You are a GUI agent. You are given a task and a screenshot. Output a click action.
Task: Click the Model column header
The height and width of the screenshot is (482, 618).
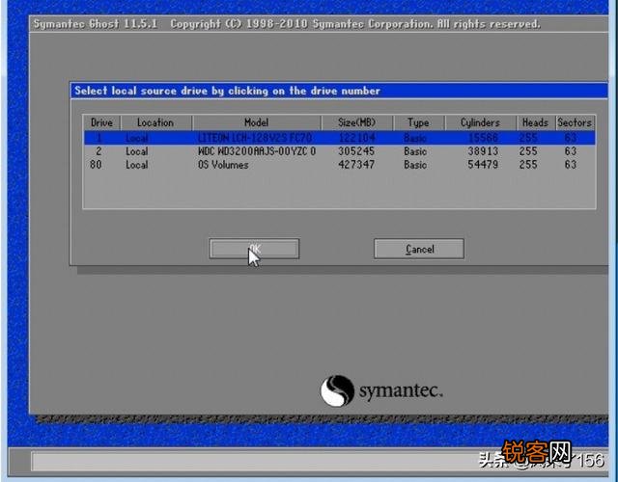point(257,122)
